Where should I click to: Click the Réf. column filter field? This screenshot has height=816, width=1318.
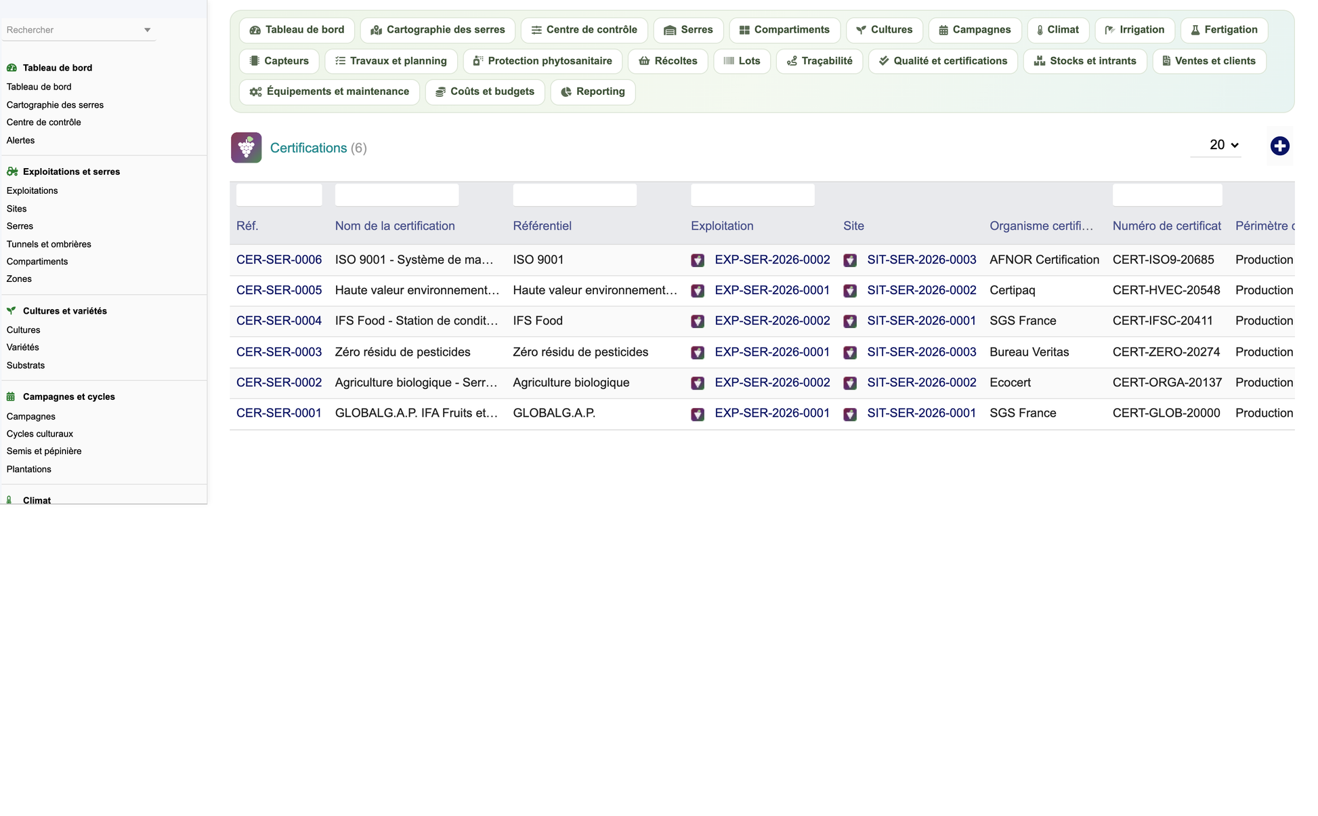279,195
